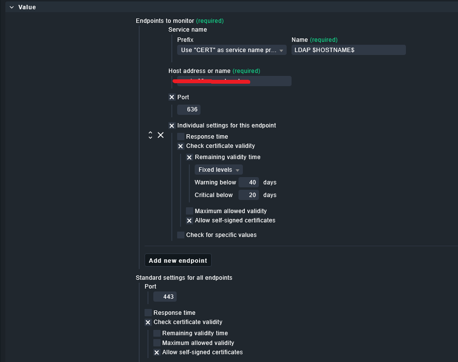Open the service name Prefix dropdown

click(232, 50)
